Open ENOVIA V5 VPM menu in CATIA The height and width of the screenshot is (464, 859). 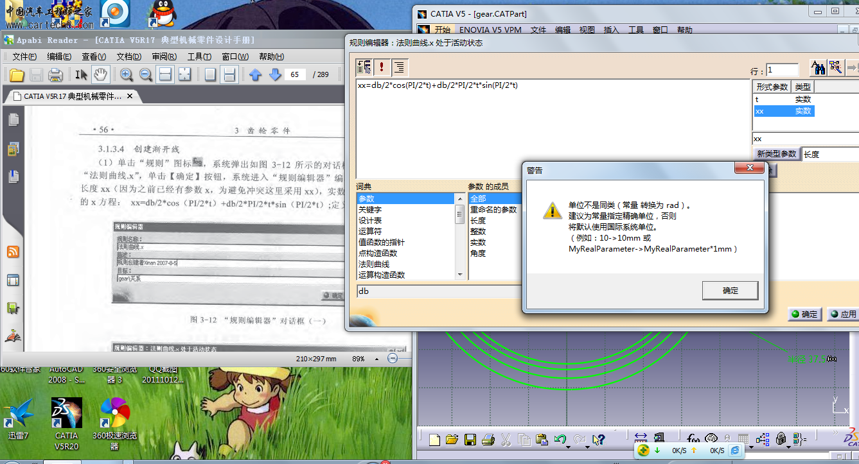click(x=490, y=30)
